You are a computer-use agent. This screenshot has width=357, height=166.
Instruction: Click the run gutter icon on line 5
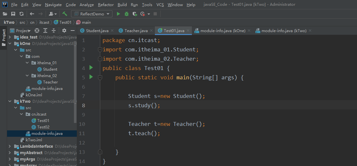coord(91,77)
